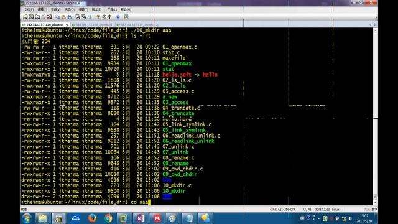398x224 pixels.
Task: Click the tab strip scroll-left arrow
Action: tap(371, 24)
